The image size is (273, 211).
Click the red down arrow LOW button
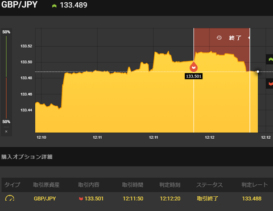tap(270, 84)
